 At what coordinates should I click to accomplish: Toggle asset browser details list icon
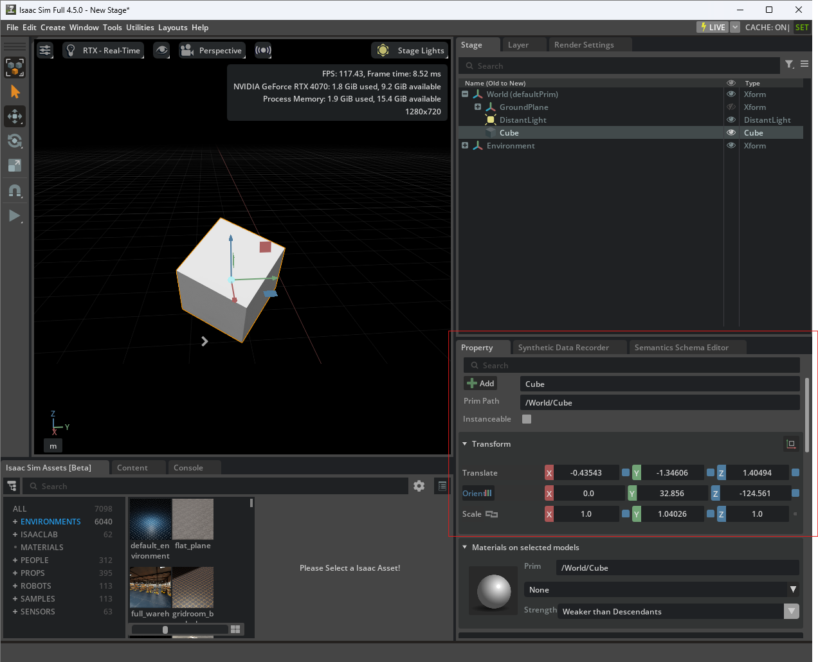click(442, 486)
